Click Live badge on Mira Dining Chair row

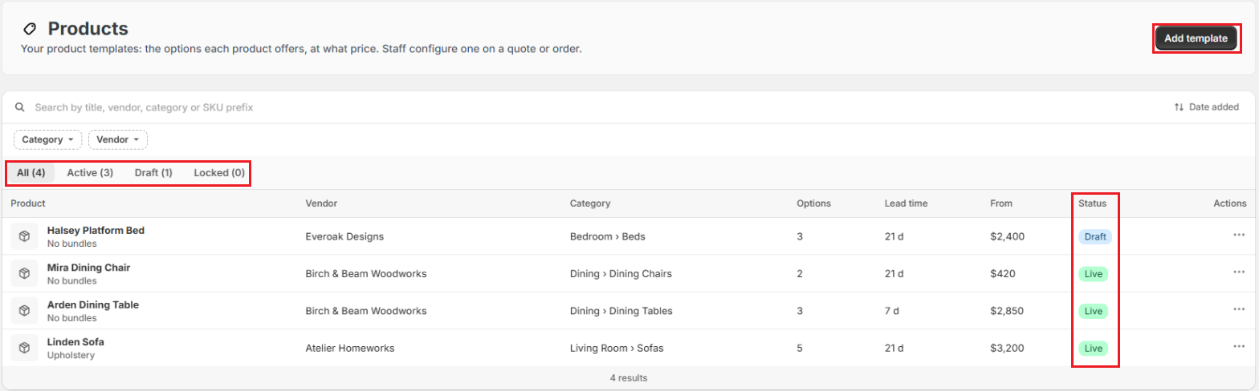1094,273
